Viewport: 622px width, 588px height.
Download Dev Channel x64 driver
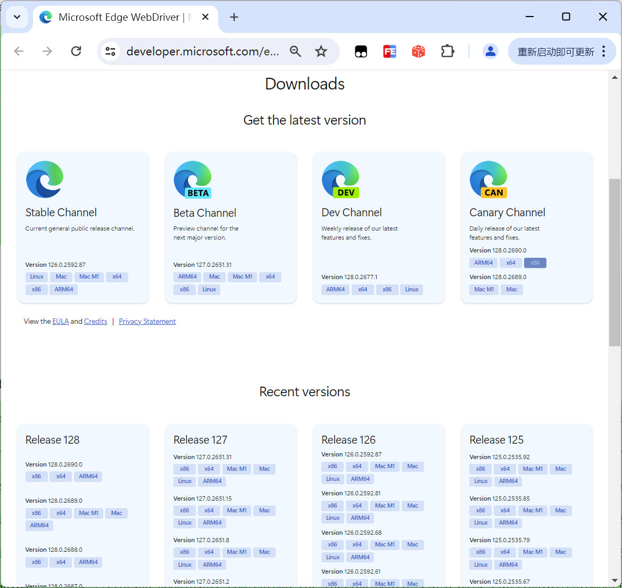[x=362, y=289]
